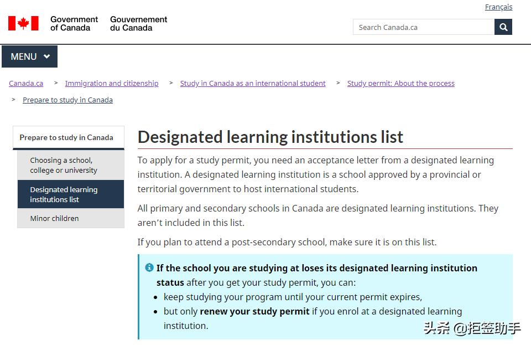This screenshot has width=531, height=345.
Task: Open the Canada.ca breadcrumb link
Action: point(26,84)
